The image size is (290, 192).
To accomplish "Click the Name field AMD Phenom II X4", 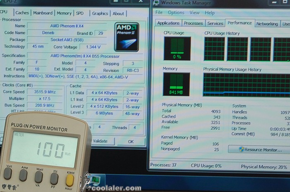I will (67, 26).
